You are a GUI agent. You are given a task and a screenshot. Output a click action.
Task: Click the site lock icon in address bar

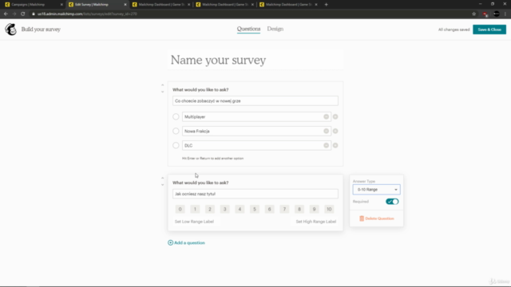click(34, 14)
